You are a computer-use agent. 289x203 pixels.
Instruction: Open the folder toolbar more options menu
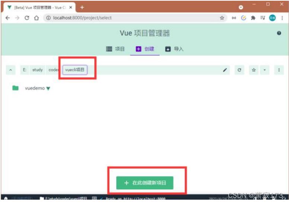click(279, 70)
